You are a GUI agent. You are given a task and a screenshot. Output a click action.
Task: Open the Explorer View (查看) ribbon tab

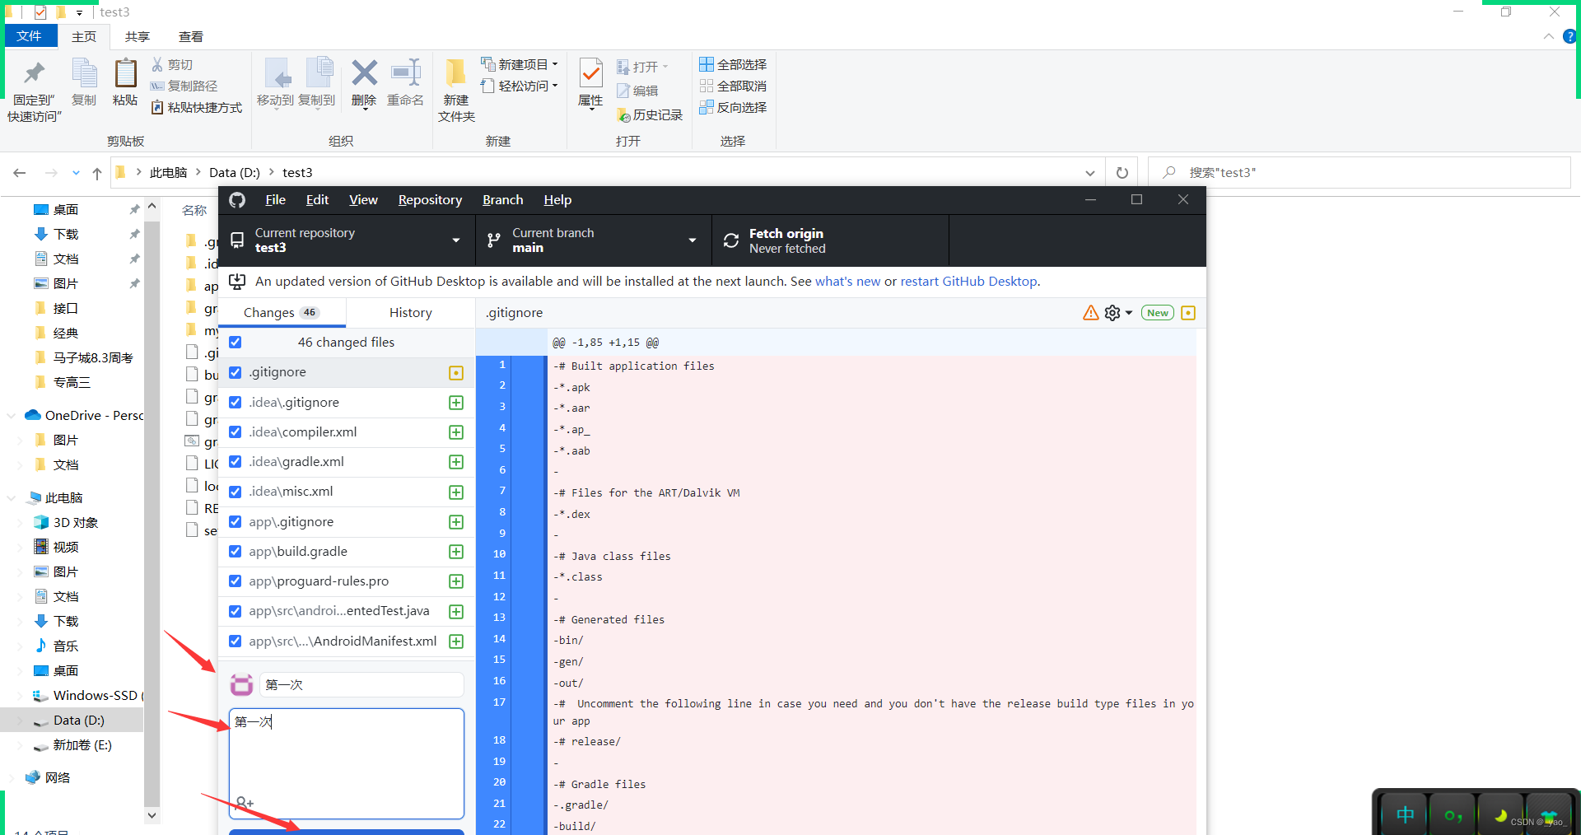click(x=190, y=36)
